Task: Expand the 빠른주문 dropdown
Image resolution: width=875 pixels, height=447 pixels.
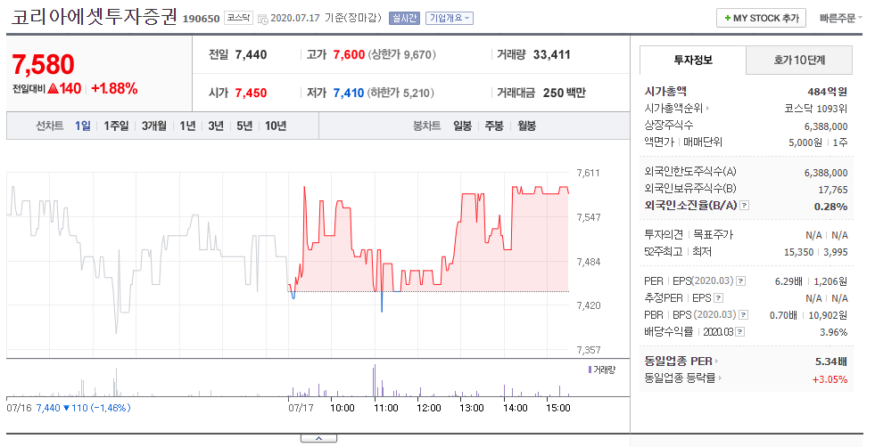Action: click(841, 19)
